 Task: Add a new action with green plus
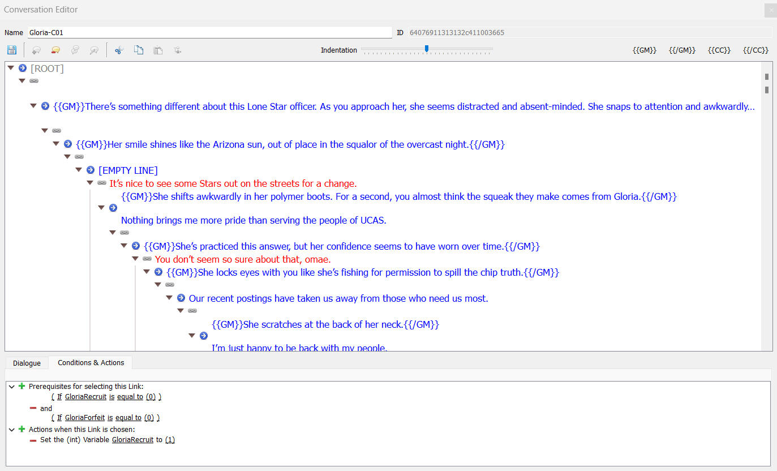22,429
